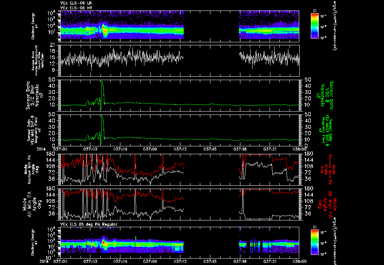384x265 pixels.
Task: Click 'Electron Energy eV' label of 85 deg PA spectrogram
Action: coord(34,243)
